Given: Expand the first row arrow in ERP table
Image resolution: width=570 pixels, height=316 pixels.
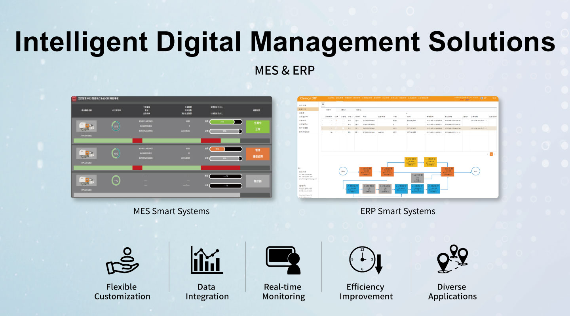Looking at the screenshot, I should [x=322, y=120].
